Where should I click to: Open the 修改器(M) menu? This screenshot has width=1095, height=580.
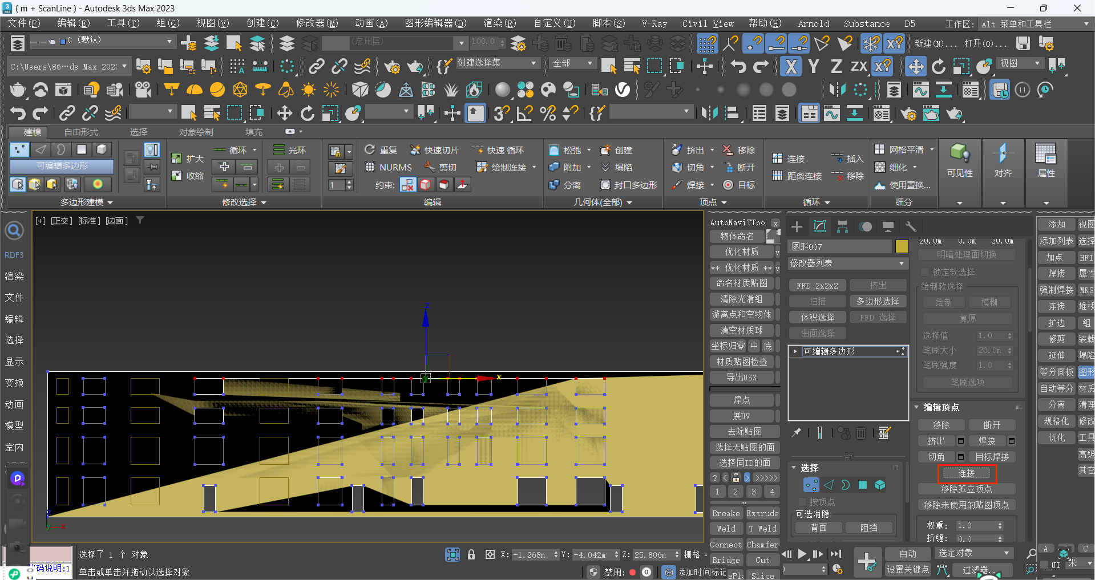[317, 23]
